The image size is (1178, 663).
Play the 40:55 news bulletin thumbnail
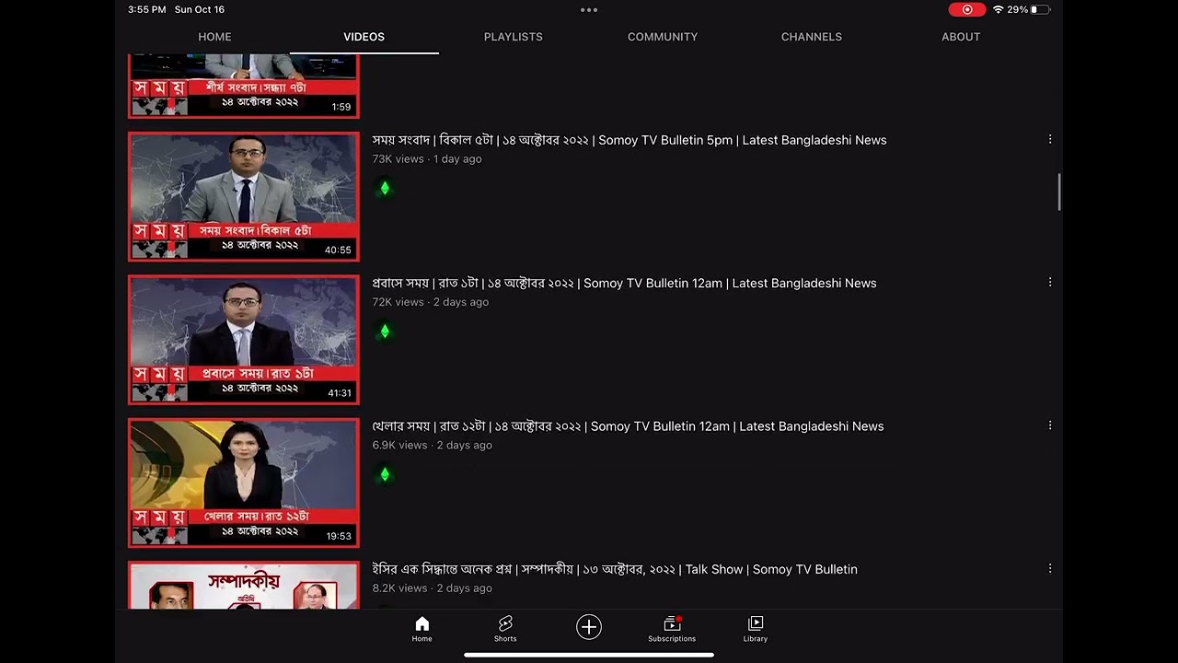[x=244, y=196]
